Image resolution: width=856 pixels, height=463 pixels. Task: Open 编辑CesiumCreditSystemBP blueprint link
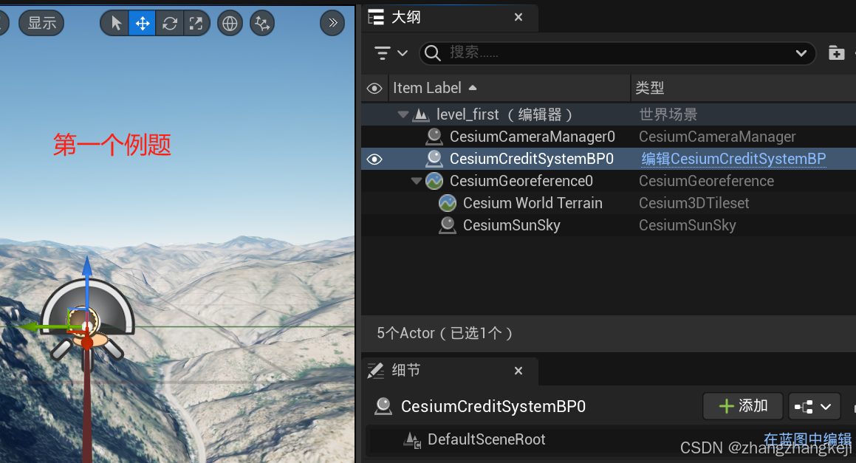click(x=733, y=159)
